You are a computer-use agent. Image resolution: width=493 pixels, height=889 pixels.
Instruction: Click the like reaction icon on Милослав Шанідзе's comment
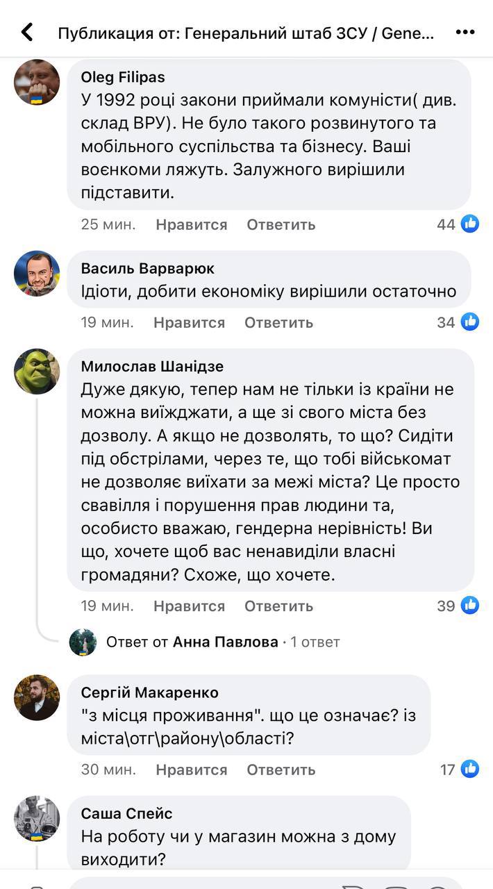(470, 606)
